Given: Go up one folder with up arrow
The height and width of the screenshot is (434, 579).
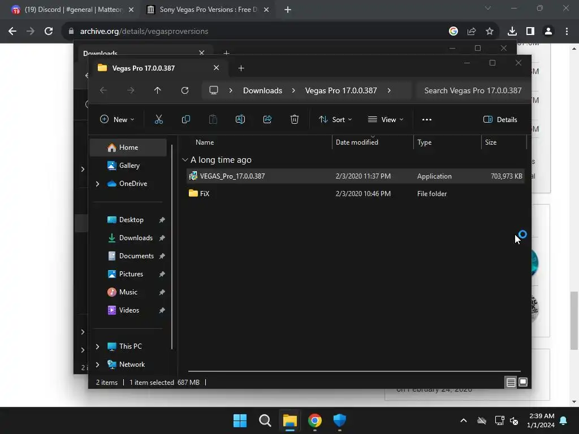Looking at the screenshot, I should coord(157,90).
